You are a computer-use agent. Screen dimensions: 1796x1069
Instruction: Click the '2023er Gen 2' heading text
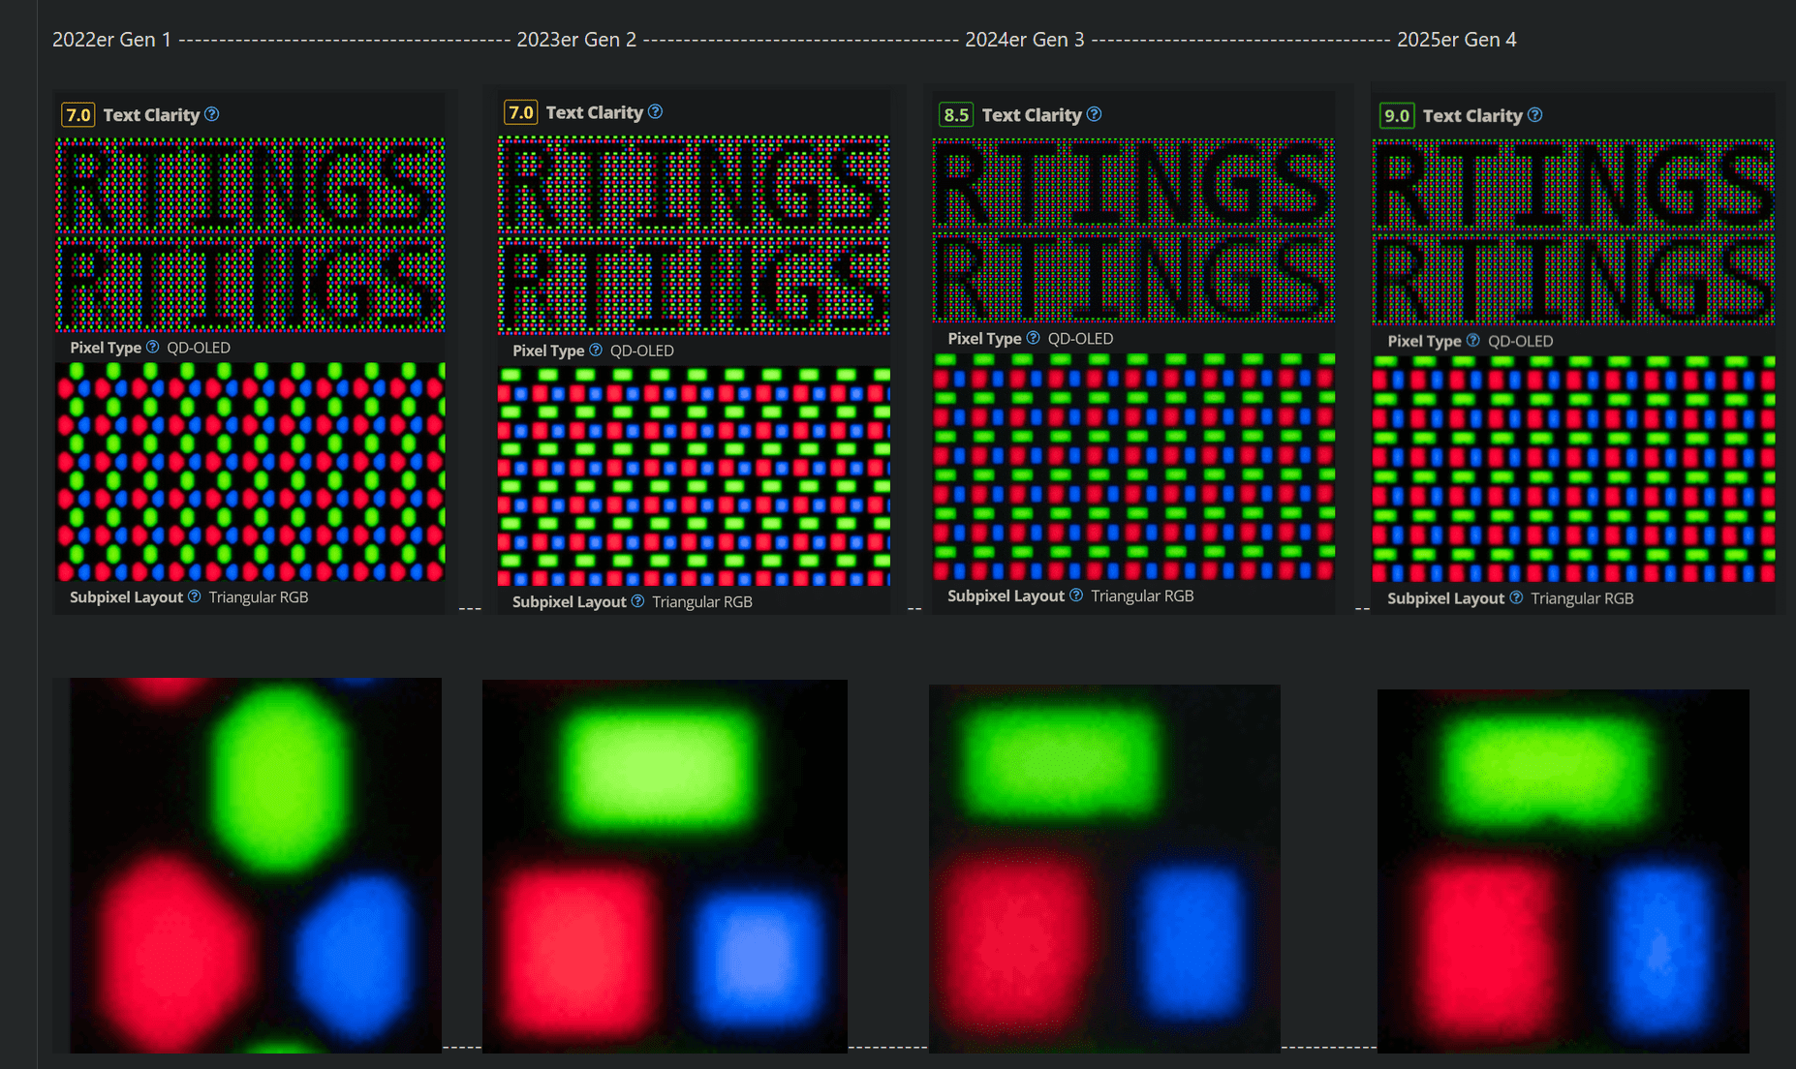576,40
